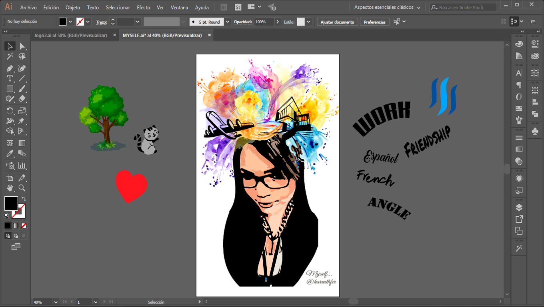Open the Paragraph panel icon
This screenshot has height=307, width=544.
[519, 85]
